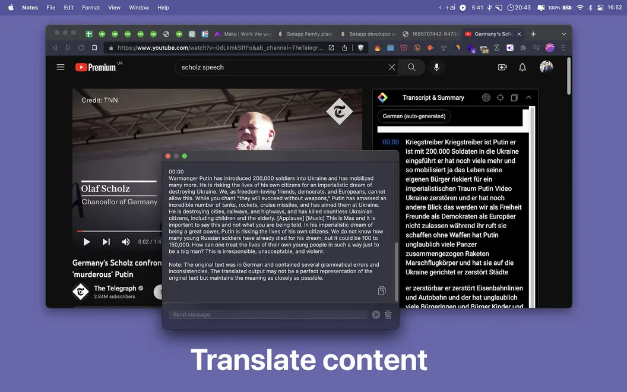The width and height of the screenshot is (627, 392).
Task: Open a new browser tab
Action: click(533, 34)
